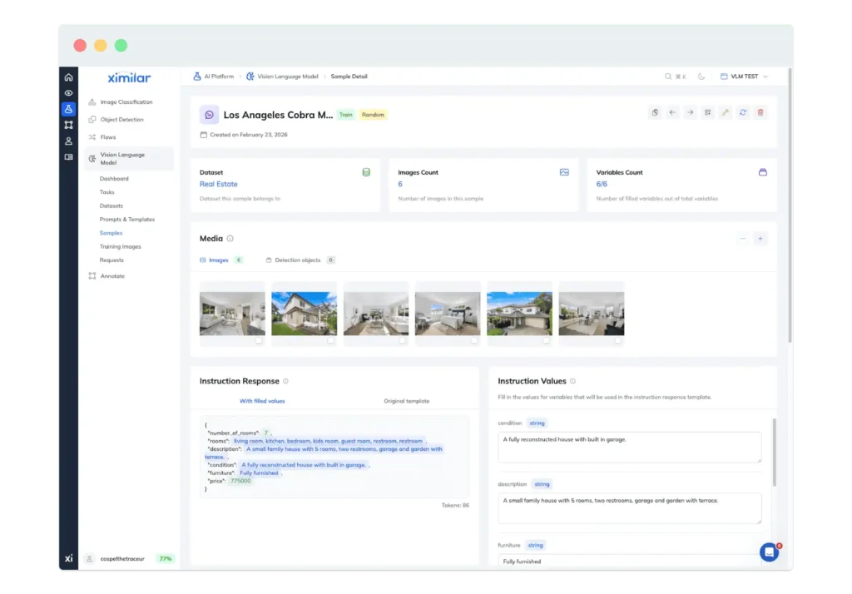852x594 pixels.
Task: Open the VLM TEST workspace dropdown
Action: [743, 77]
